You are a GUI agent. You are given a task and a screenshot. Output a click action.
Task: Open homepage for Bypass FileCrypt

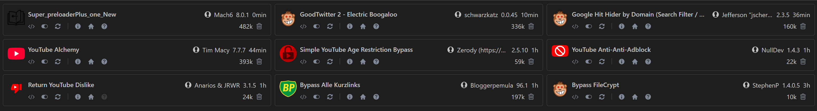(x=635, y=97)
